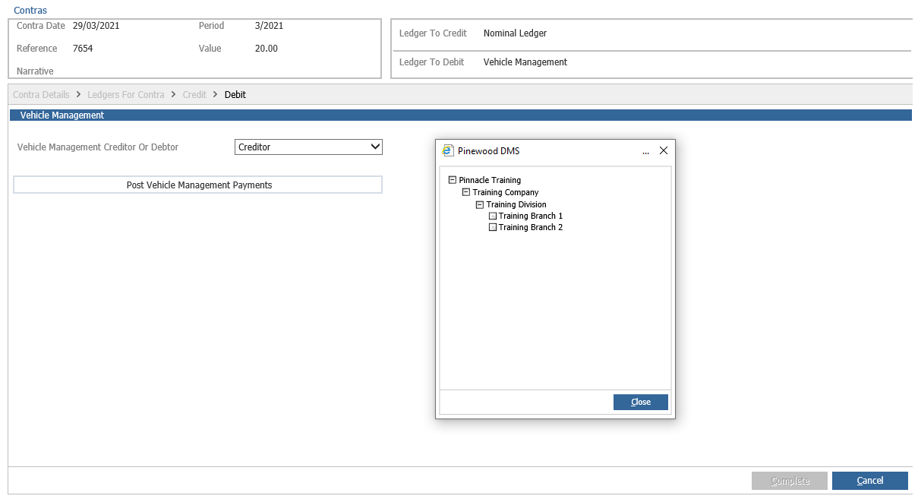Screen dimensions: 918x499
Task: Click Vehicle Management Creditor Or Debtor label
Action: 98,147
